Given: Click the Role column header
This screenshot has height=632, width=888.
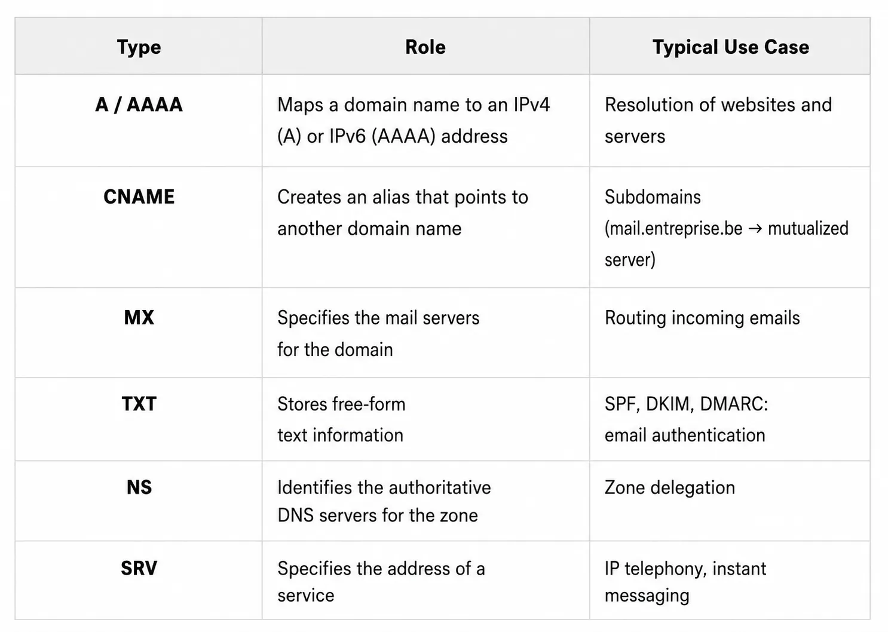Looking at the screenshot, I should click(425, 47).
